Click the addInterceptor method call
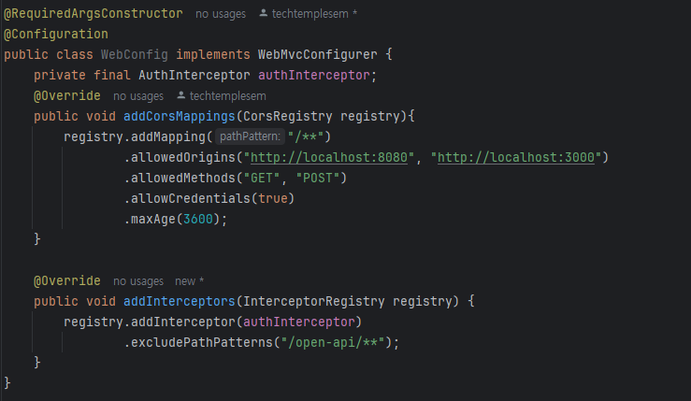Viewport: 691px width, 401px height. [183, 322]
